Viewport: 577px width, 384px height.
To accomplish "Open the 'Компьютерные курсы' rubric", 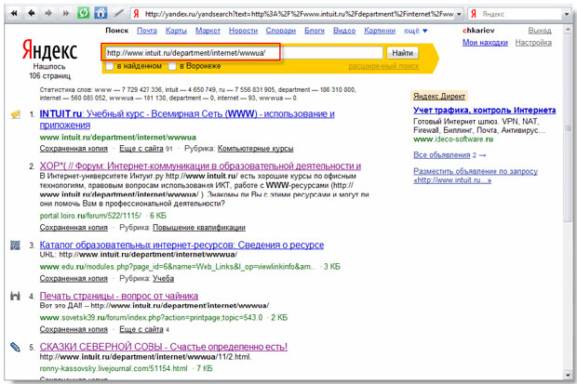I will pos(255,149).
